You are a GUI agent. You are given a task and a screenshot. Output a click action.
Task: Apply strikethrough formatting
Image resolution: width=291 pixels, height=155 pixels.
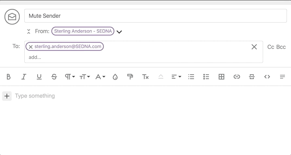54,77
